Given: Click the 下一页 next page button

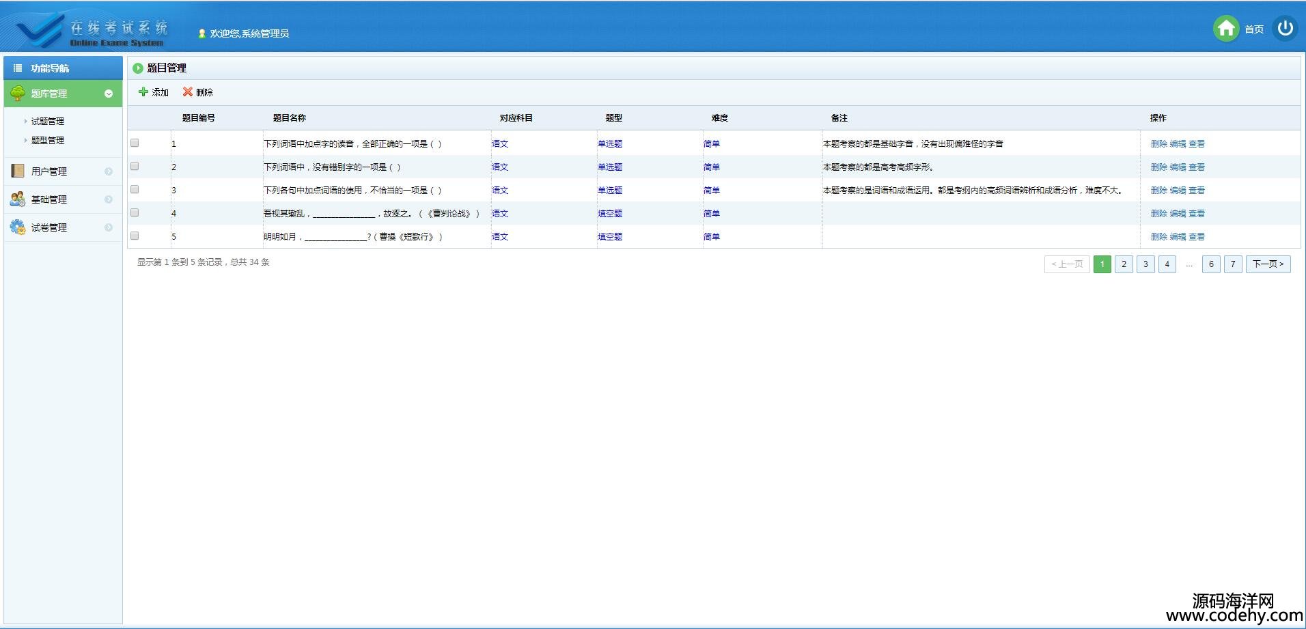Looking at the screenshot, I should [x=1268, y=264].
